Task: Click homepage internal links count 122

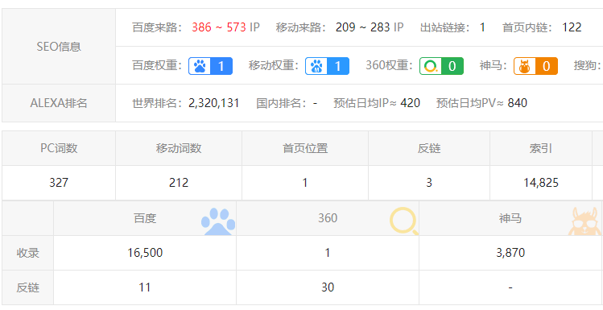Action: click(572, 27)
